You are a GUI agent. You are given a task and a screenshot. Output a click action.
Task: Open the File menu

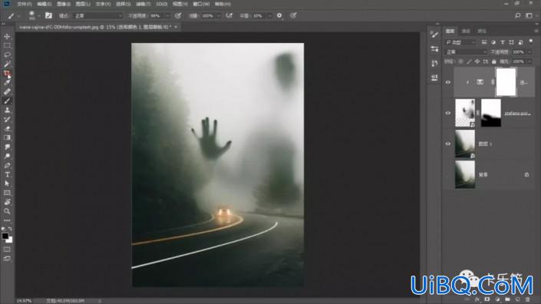click(24, 4)
